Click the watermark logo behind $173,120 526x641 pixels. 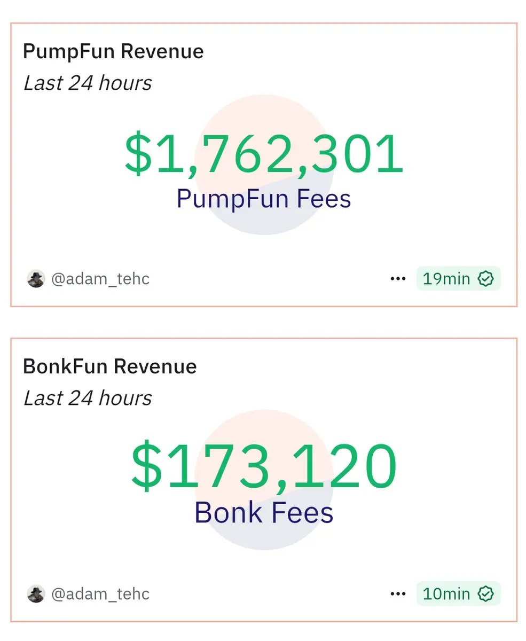click(x=264, y=480)
